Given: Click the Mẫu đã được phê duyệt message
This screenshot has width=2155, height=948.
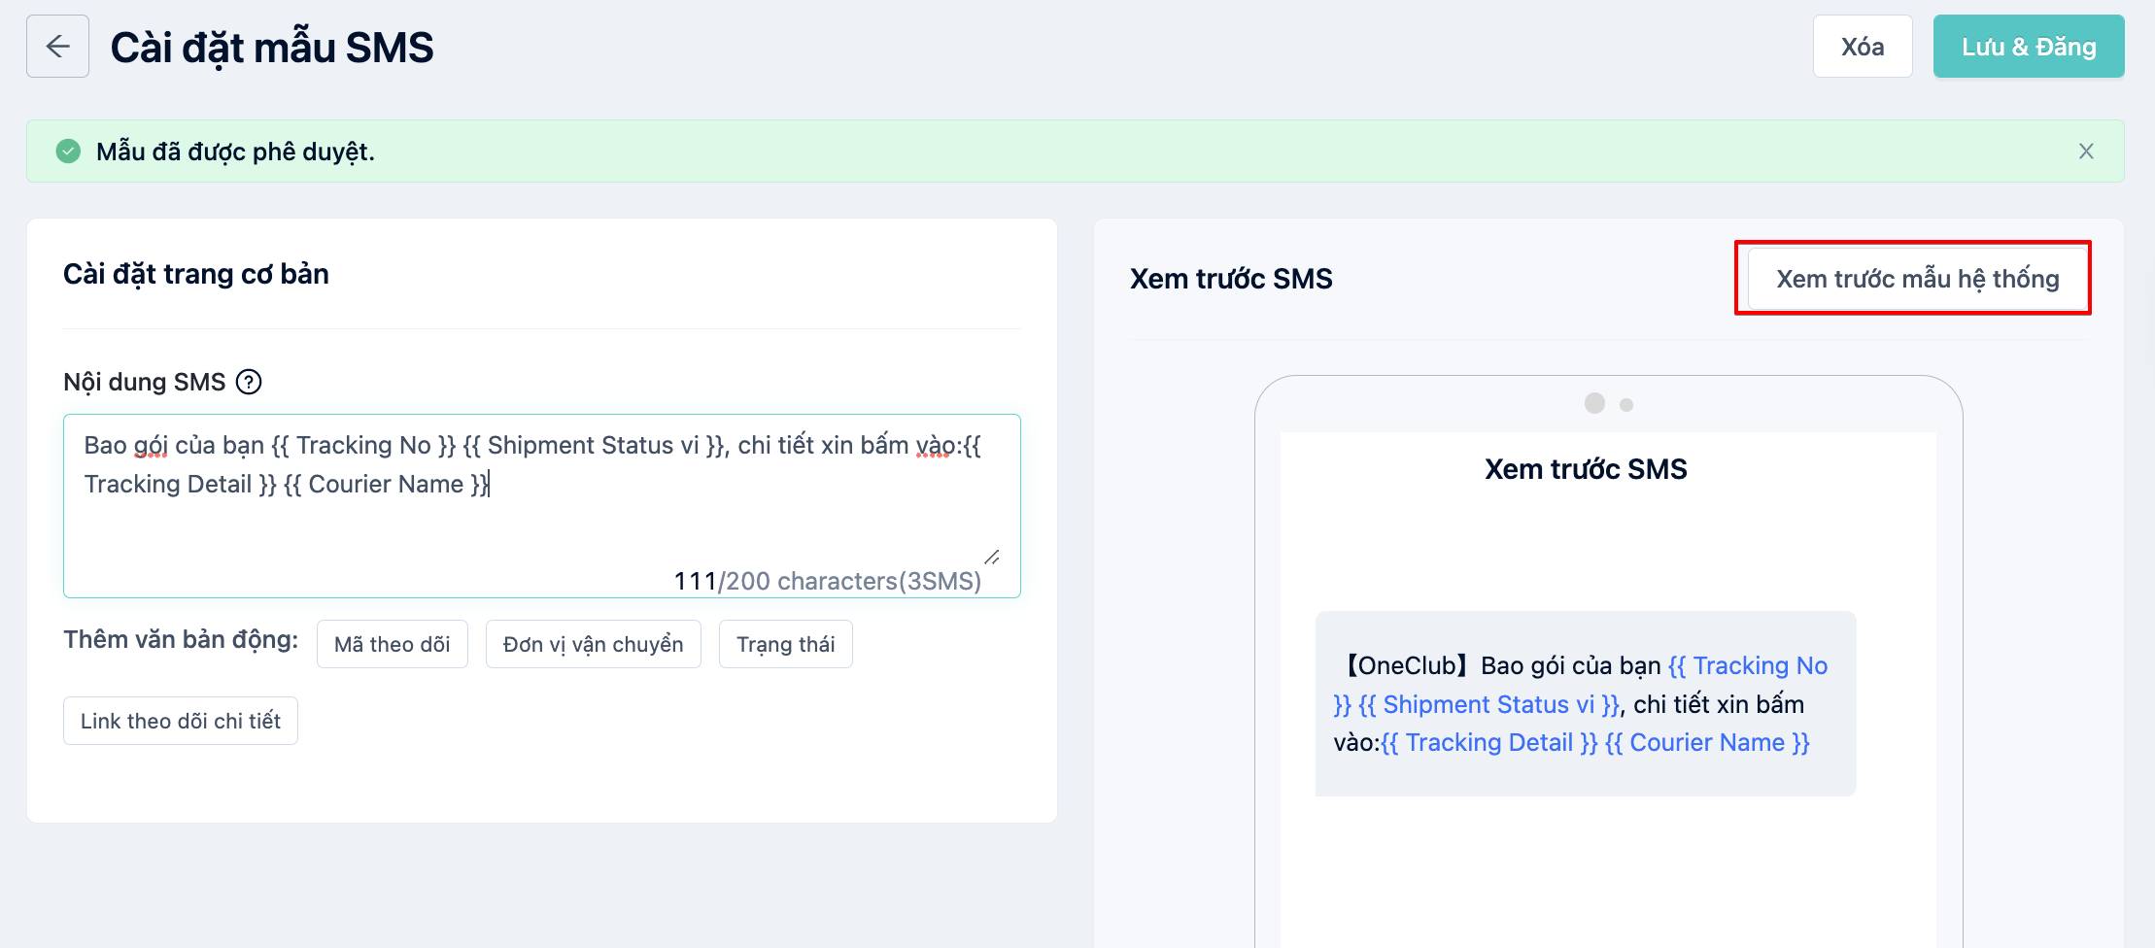Looking at the screenshot, I should (x=235, y=152).
